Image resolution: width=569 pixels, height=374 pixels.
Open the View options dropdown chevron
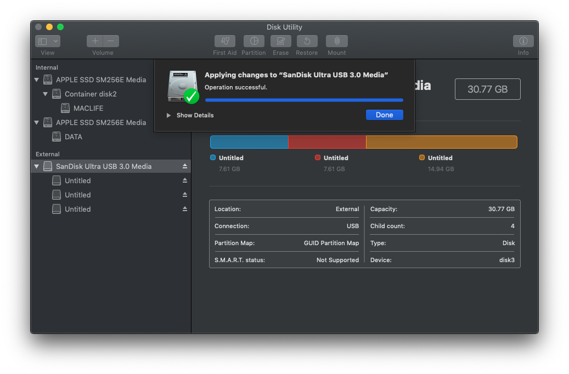point(54,41)
